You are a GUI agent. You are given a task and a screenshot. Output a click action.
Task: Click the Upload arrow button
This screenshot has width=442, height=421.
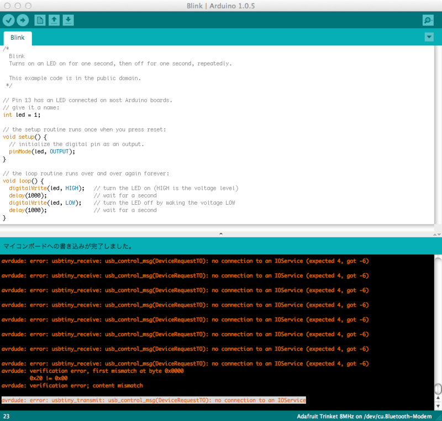click(23, 20)
